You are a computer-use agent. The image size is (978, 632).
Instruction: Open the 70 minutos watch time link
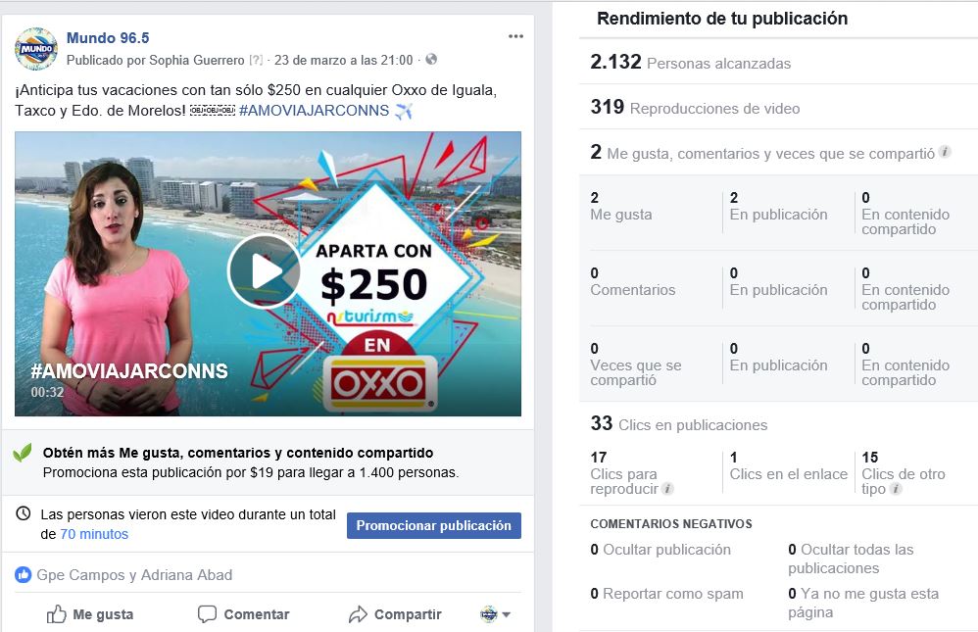[94, 534]
